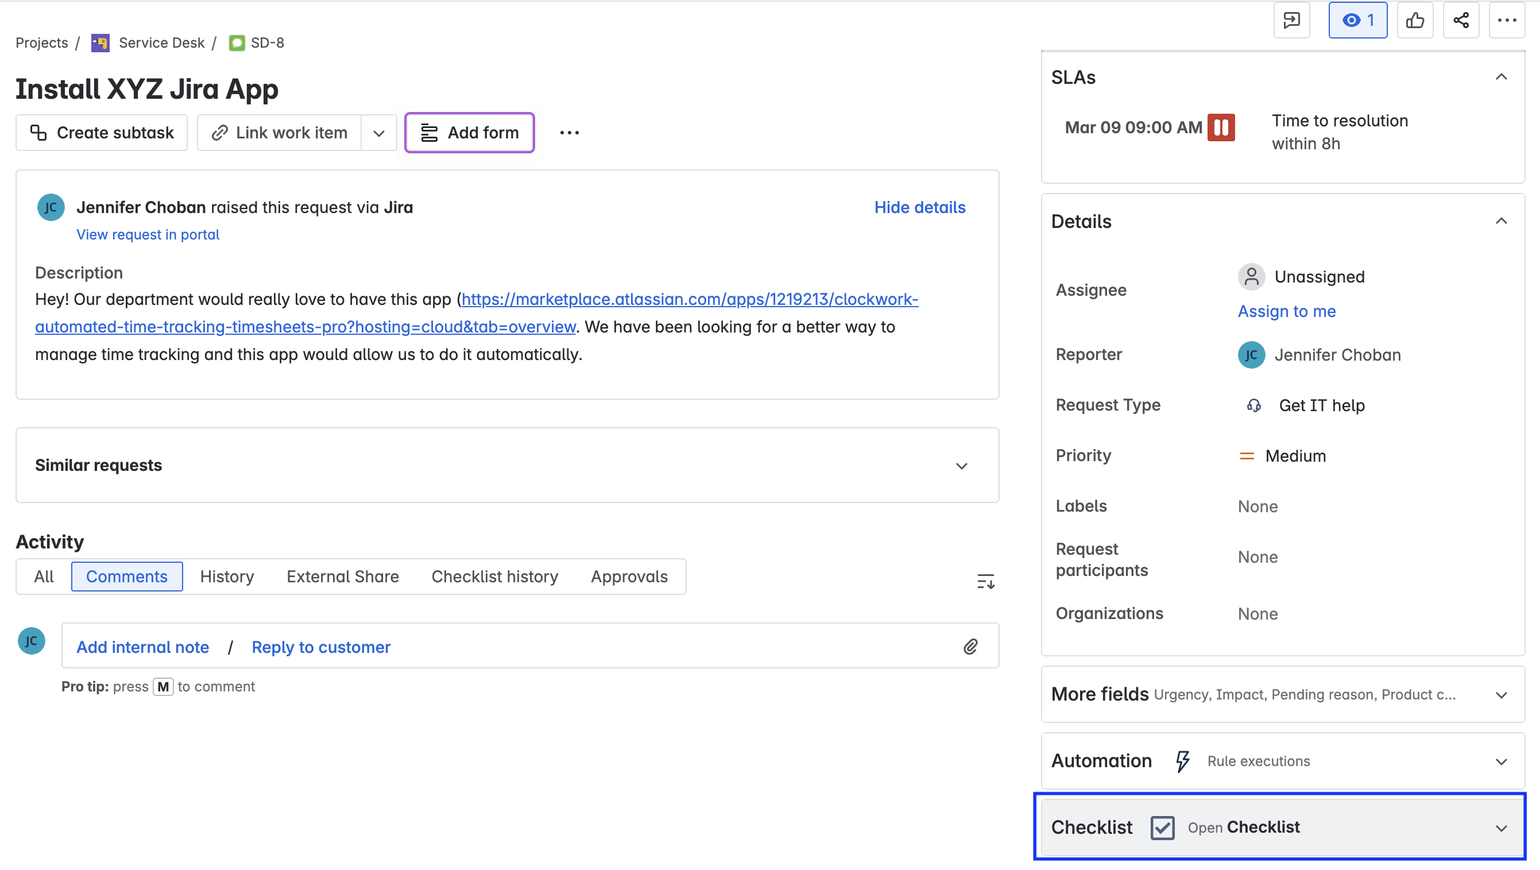Click the attachment paperclip icon
Screen dimensions: 1540x870
pyautogui.click(x=970, y=647)
